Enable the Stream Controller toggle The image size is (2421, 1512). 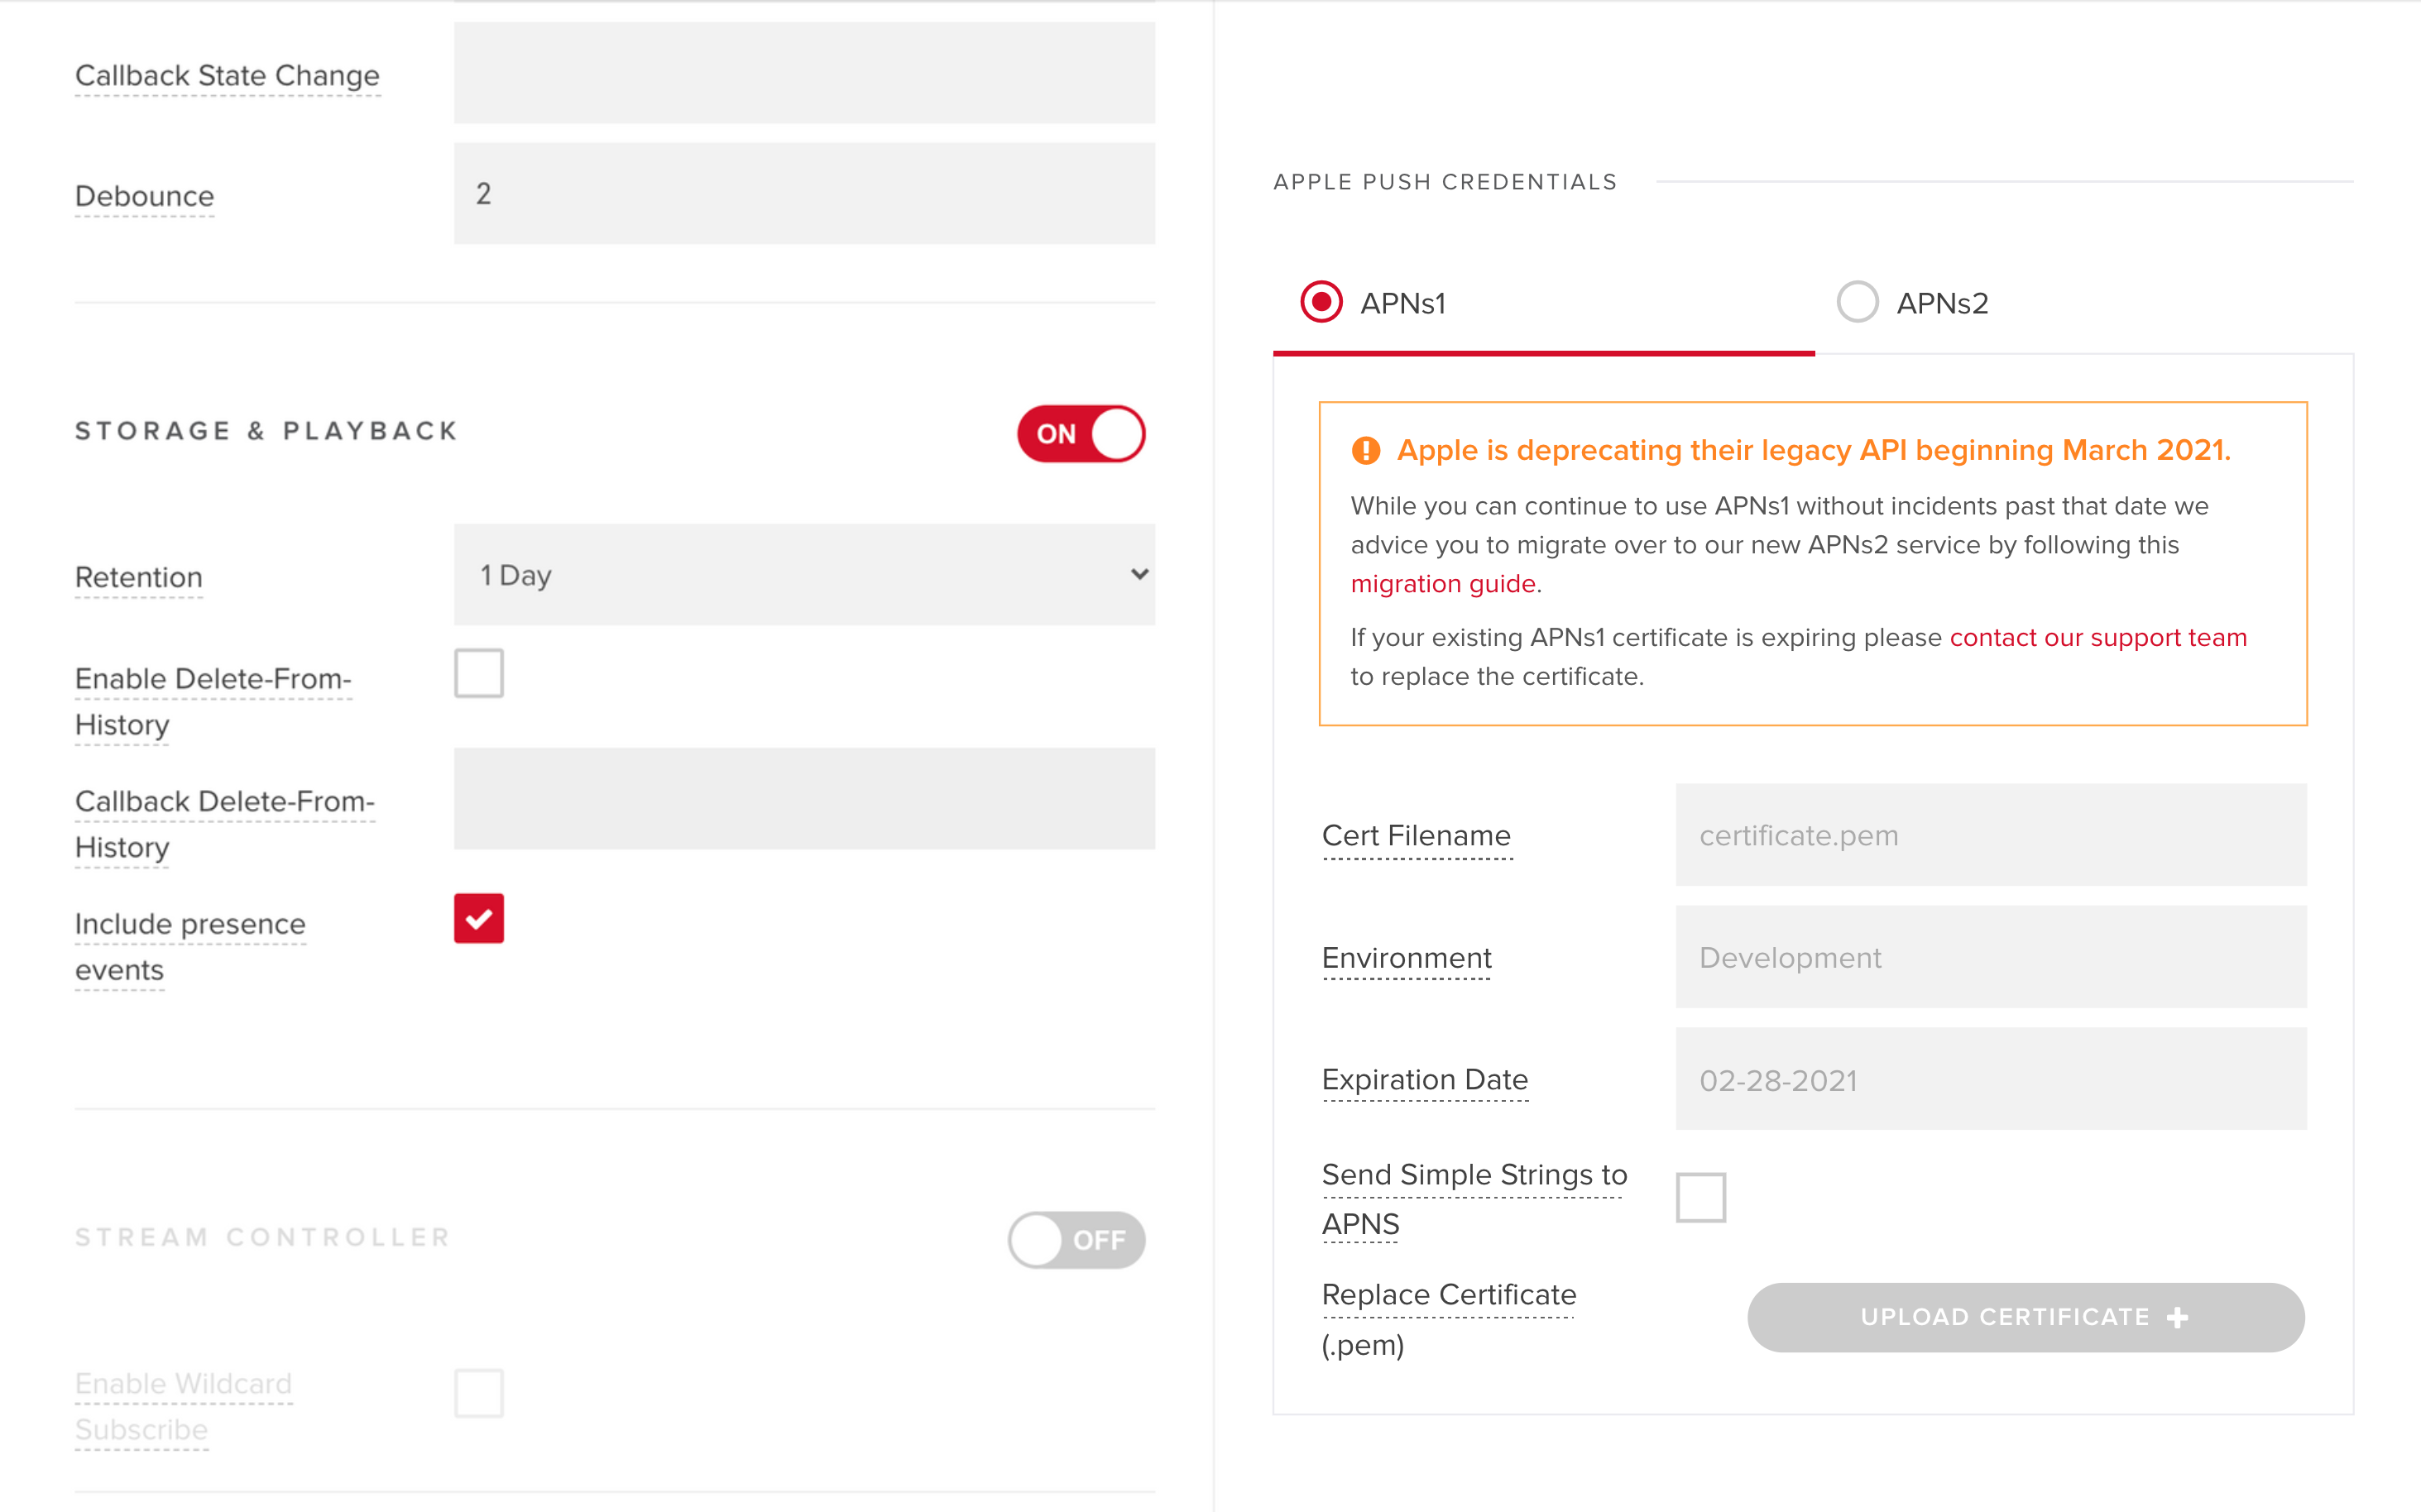(1076, 1239)
